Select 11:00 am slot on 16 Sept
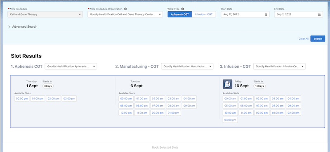The height and width of the screenshot is (152, 330). click(x=246, y=113)
